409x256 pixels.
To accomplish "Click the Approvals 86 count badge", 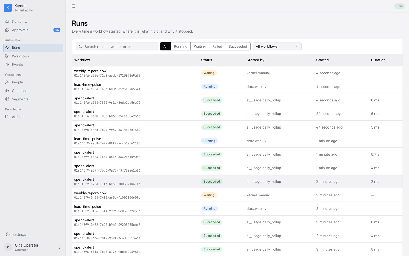I will [x=57, y=30].
